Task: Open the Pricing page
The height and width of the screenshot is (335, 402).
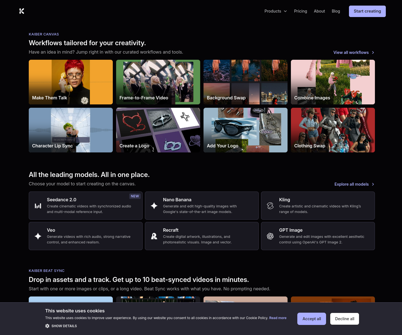Action: [x=300, y=11]
